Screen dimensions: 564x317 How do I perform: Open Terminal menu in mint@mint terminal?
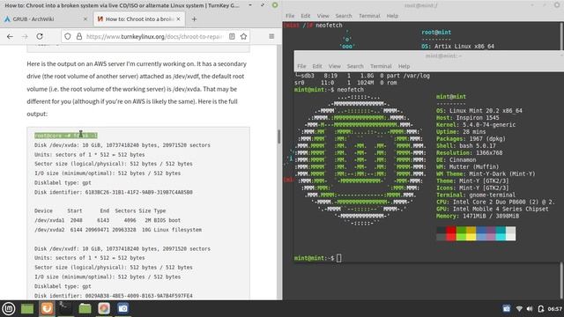tap(381, 66)
